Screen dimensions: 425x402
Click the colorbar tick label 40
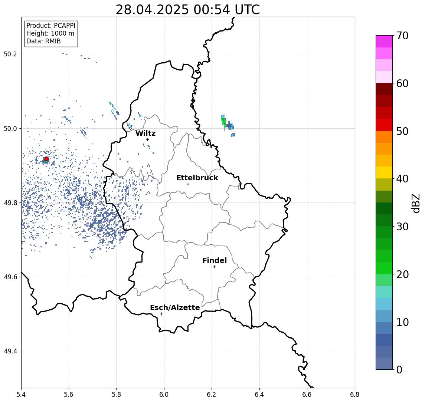[x=402, y=179]
